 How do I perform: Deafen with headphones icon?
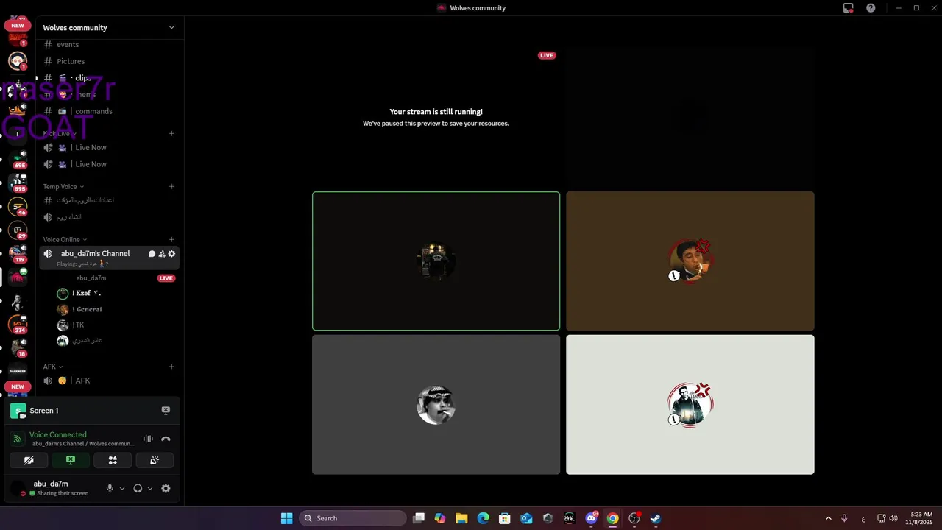(x=138, y=488)
